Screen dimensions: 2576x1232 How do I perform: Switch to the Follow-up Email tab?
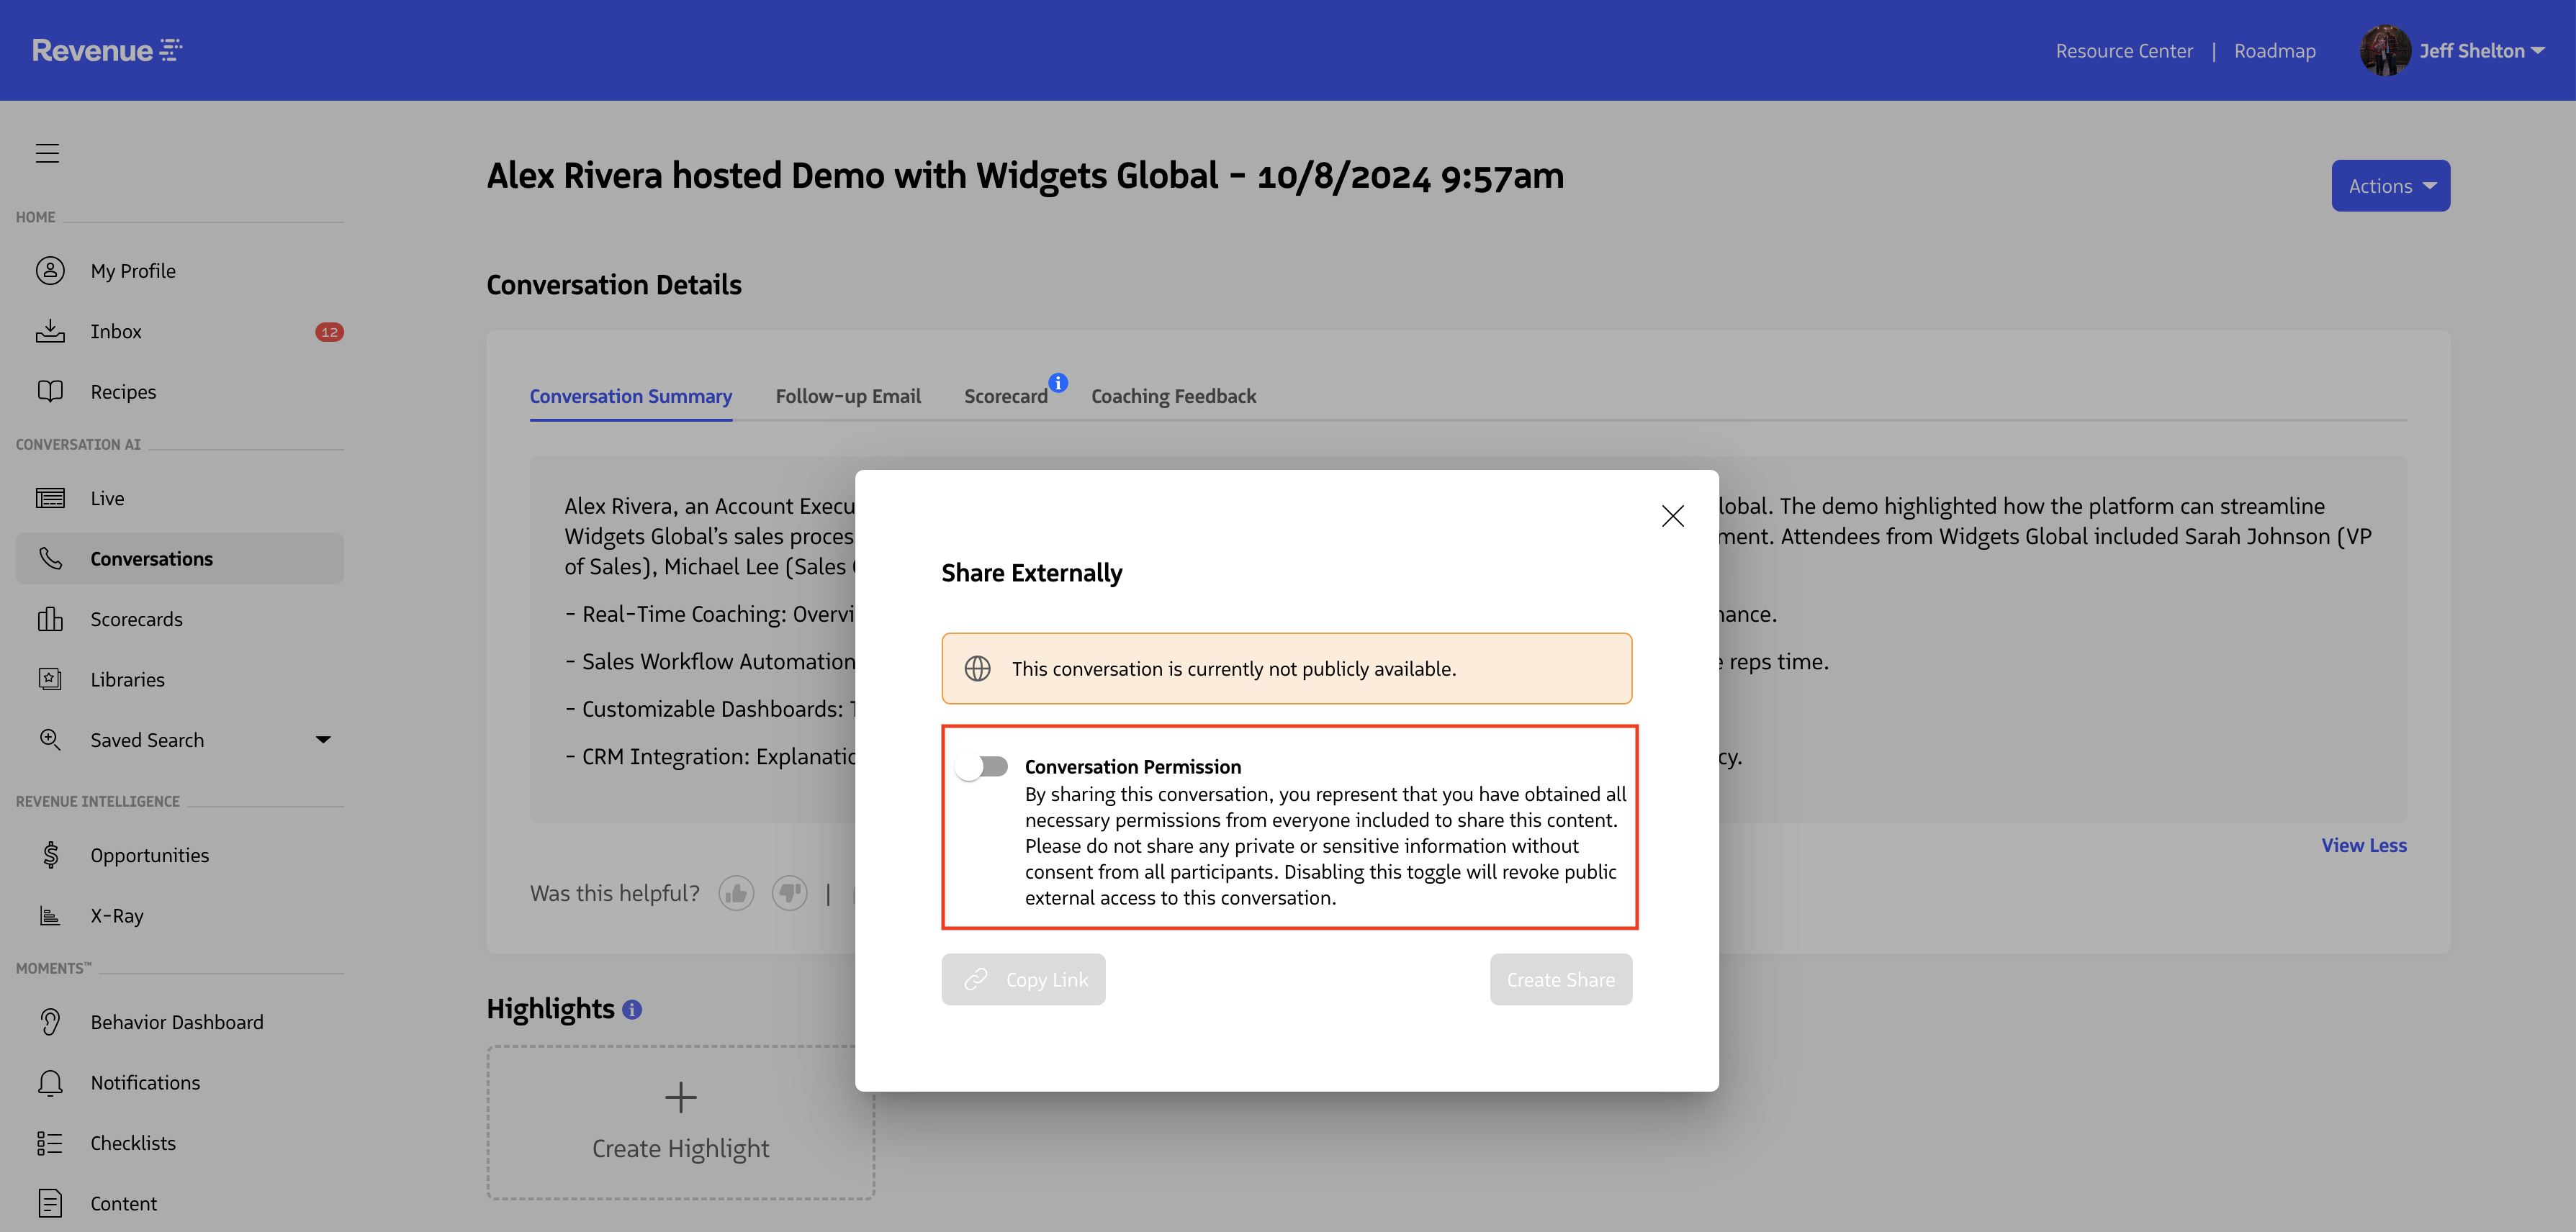point(847,396)
